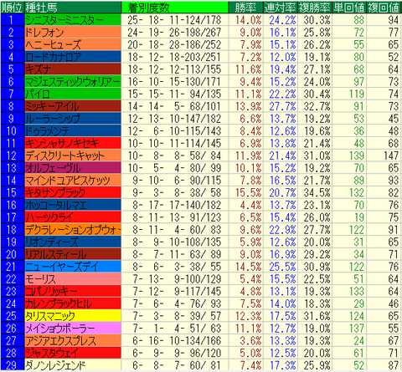Screen dimensions: 402x372
Task: Click the win rate 15.5% cell
Action: point(245,192)
